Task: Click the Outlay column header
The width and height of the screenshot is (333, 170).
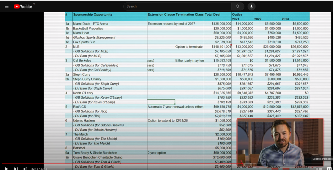Action: click(x=237, y=15)
